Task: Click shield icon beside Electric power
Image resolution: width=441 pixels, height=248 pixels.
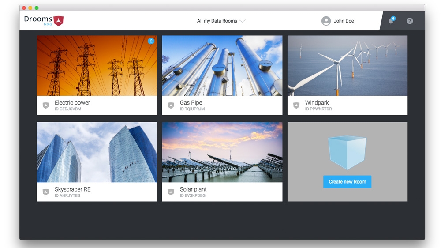Action: click(45, 105)
